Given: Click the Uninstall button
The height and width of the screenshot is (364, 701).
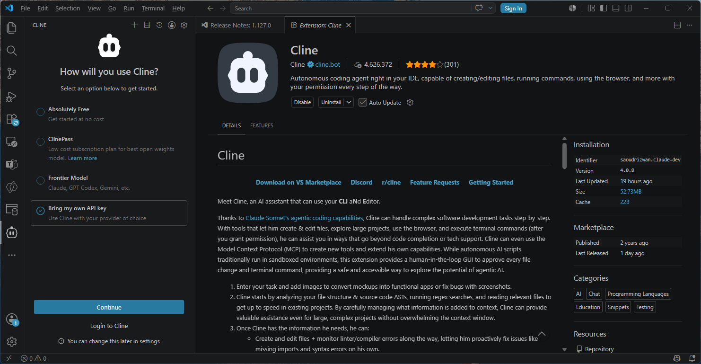Looking at the screenshot, I should tap(331, 102).
